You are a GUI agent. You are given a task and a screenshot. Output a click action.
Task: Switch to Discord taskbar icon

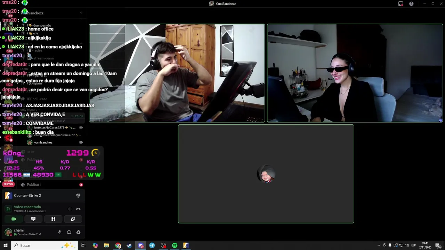point(141,245)
